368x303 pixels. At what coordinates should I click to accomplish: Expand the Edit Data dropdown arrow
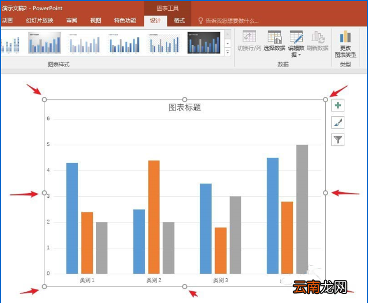pos(299,55)
